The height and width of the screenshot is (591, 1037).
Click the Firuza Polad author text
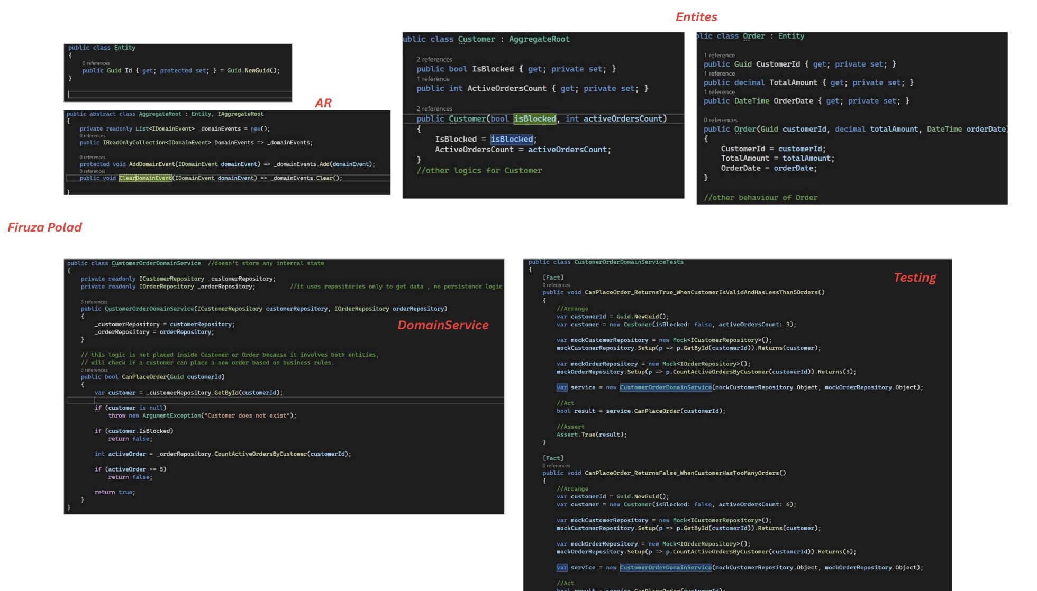click(x=44, y=227)
